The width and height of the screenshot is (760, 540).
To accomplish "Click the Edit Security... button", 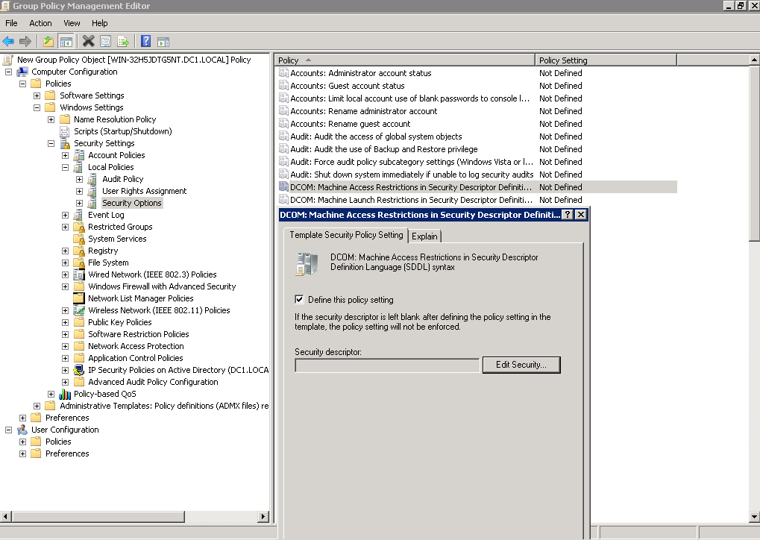I will tap(521, 365).
